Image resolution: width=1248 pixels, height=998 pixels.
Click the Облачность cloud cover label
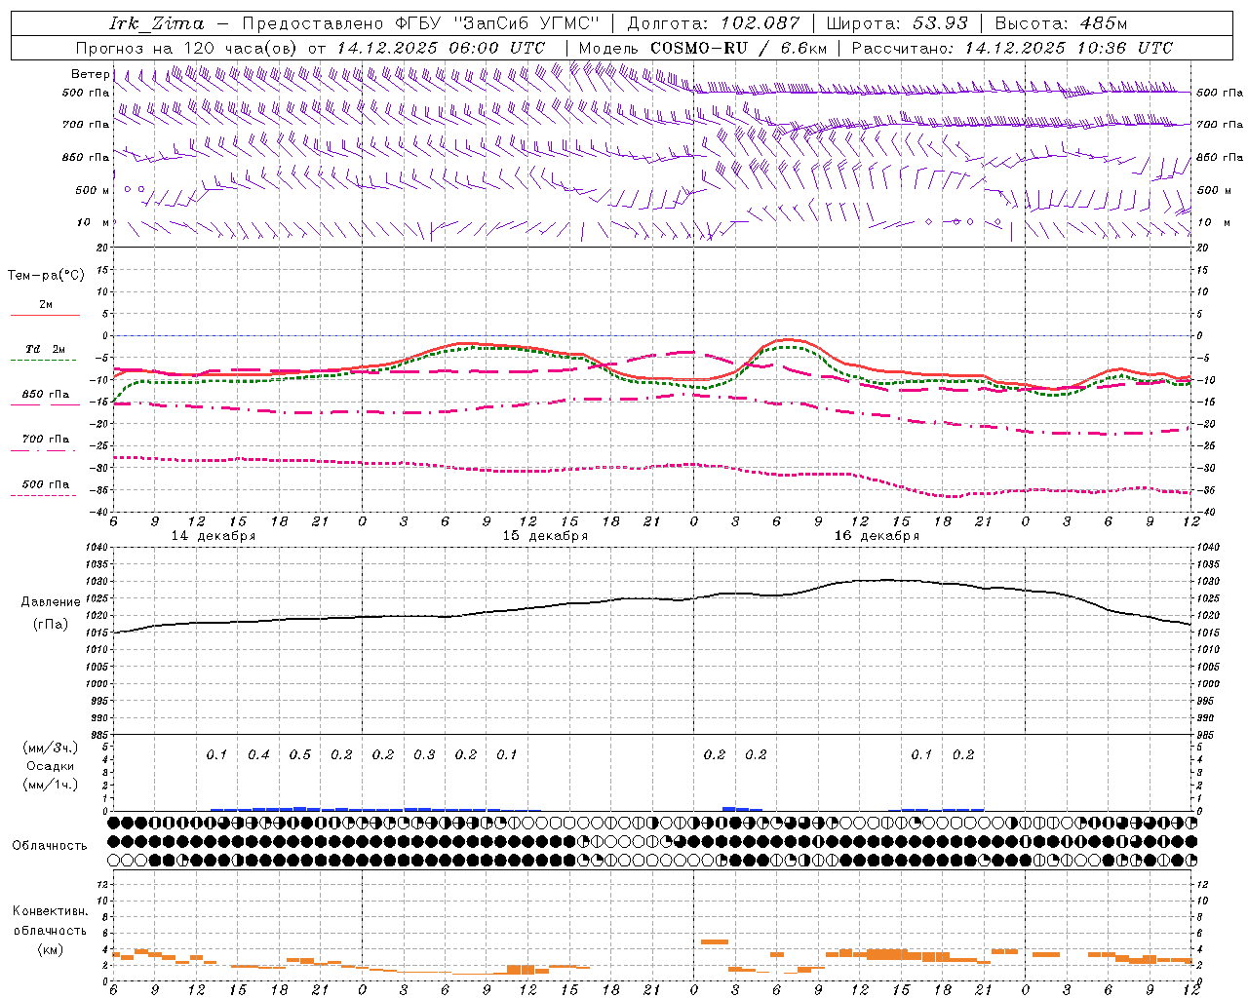50,845
